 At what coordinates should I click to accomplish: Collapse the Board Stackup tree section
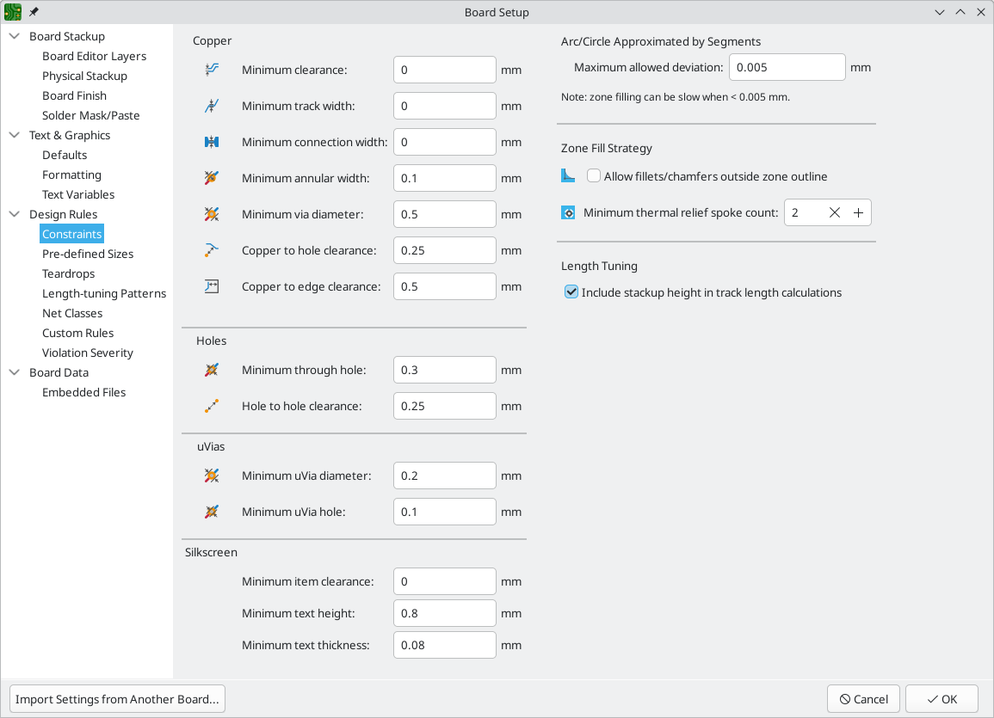pyautogui.click(x=15, y=36)
